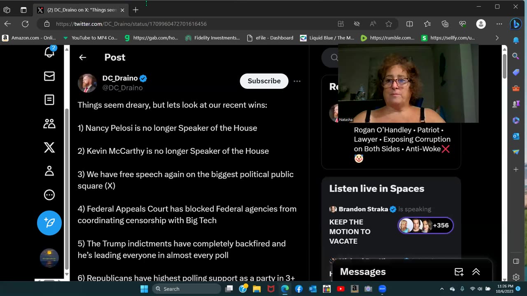Viewport: 527px width, 296px height.
Task: Open rumble.com bookmark
Action: tap(387, 38)
